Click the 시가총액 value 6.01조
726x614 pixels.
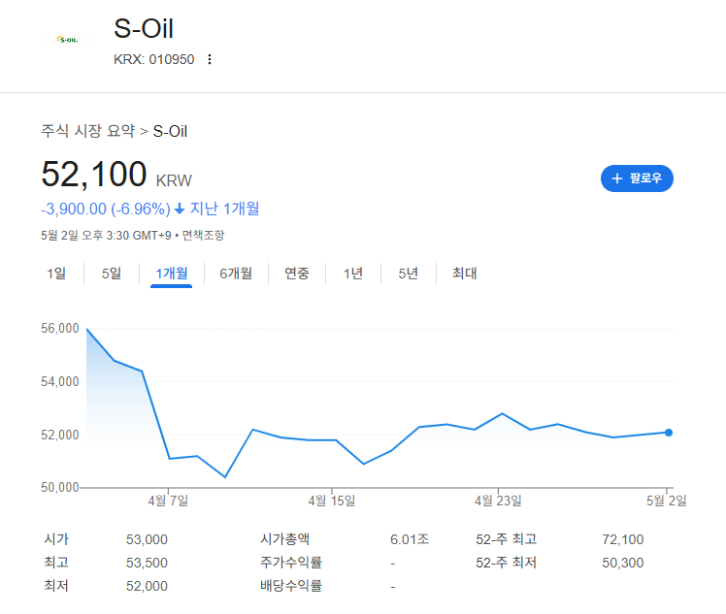coord(410,539)
